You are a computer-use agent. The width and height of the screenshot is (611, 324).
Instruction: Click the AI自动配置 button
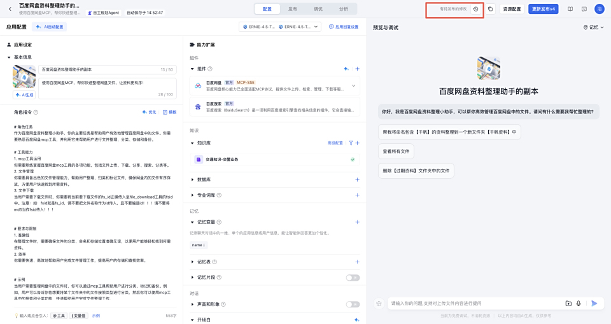point(50,27)
